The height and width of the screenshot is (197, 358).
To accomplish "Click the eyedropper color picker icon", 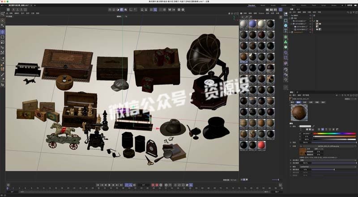I will click(x=314, y=126).
